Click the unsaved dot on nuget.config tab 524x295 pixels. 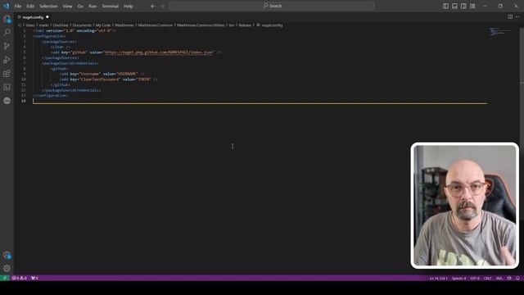[x=47, y=16]
